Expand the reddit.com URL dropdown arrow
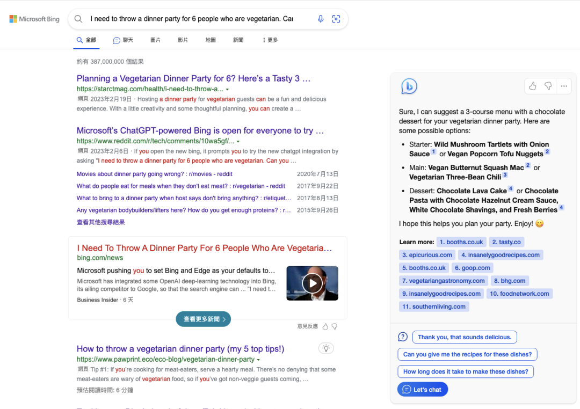Image resolution: width=580 pixels, height=409 pixels. 238,142
